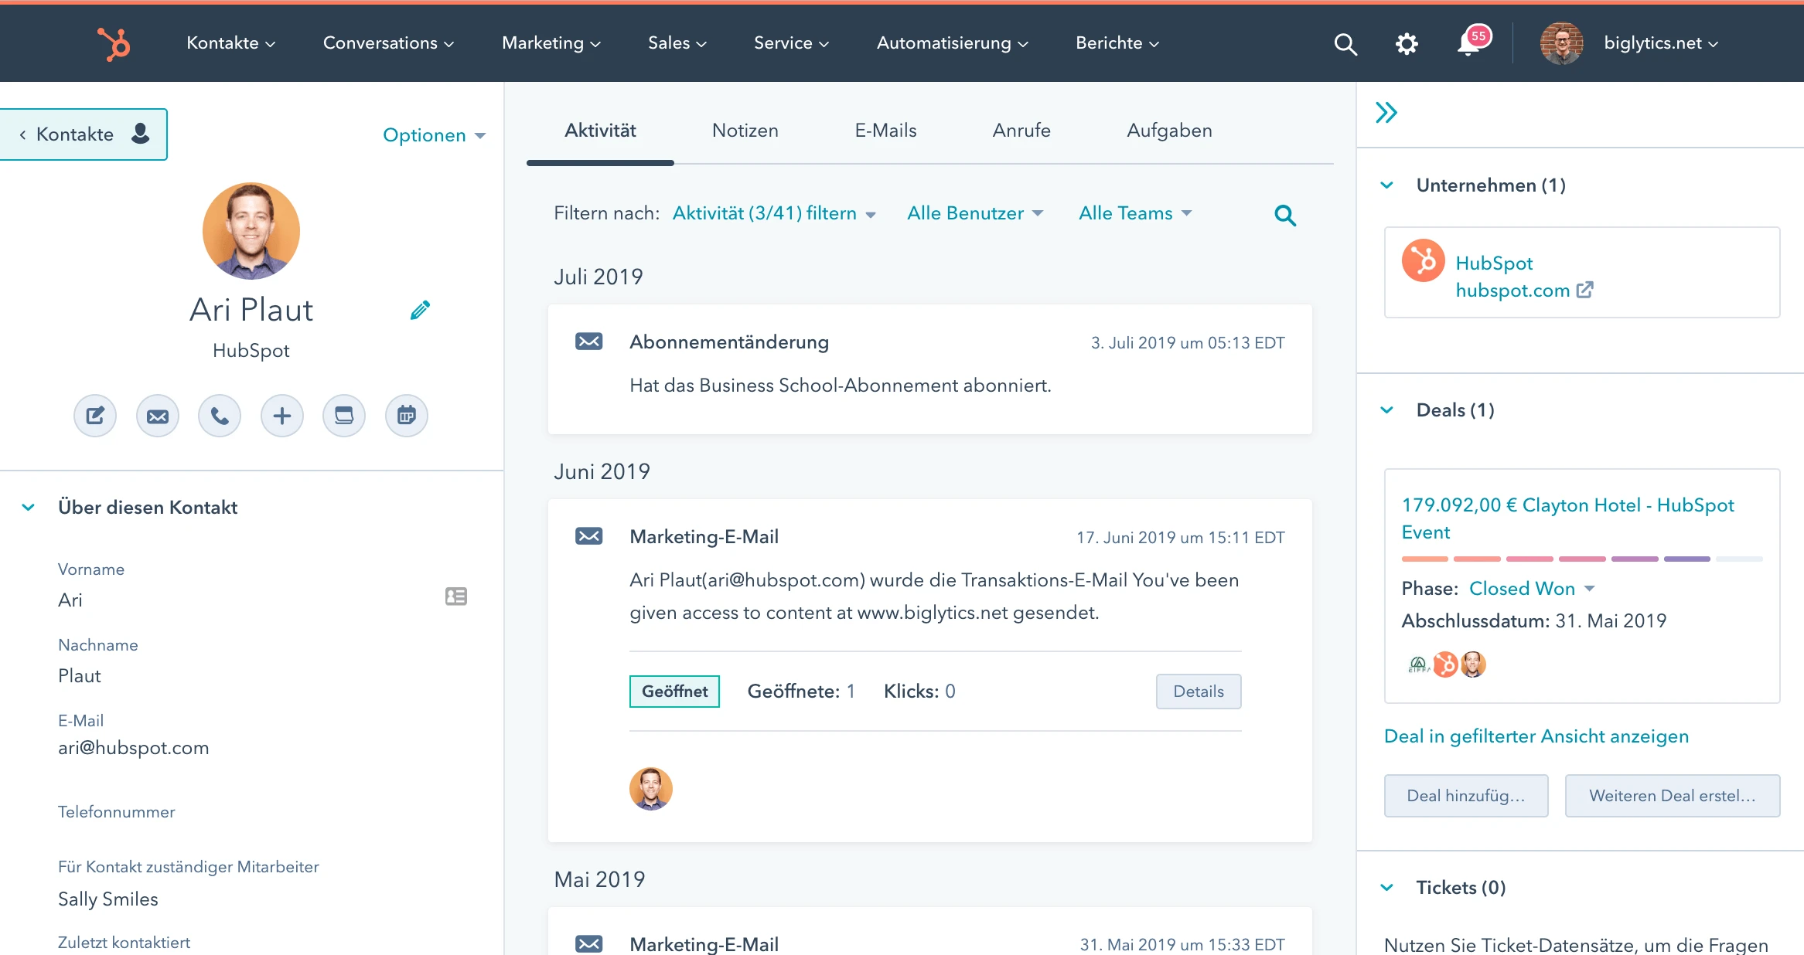Switch to E-Mails tab
The height and width of the screenshot is (955, 1804).
coord(885,131)
